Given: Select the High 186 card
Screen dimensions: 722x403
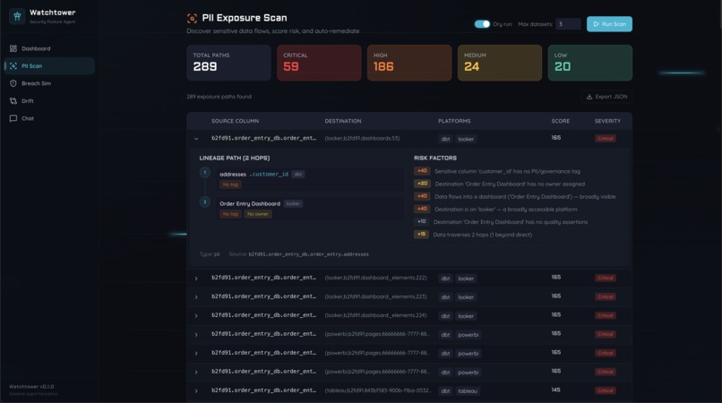Looking at the screenshot, I should click(409, 63).
